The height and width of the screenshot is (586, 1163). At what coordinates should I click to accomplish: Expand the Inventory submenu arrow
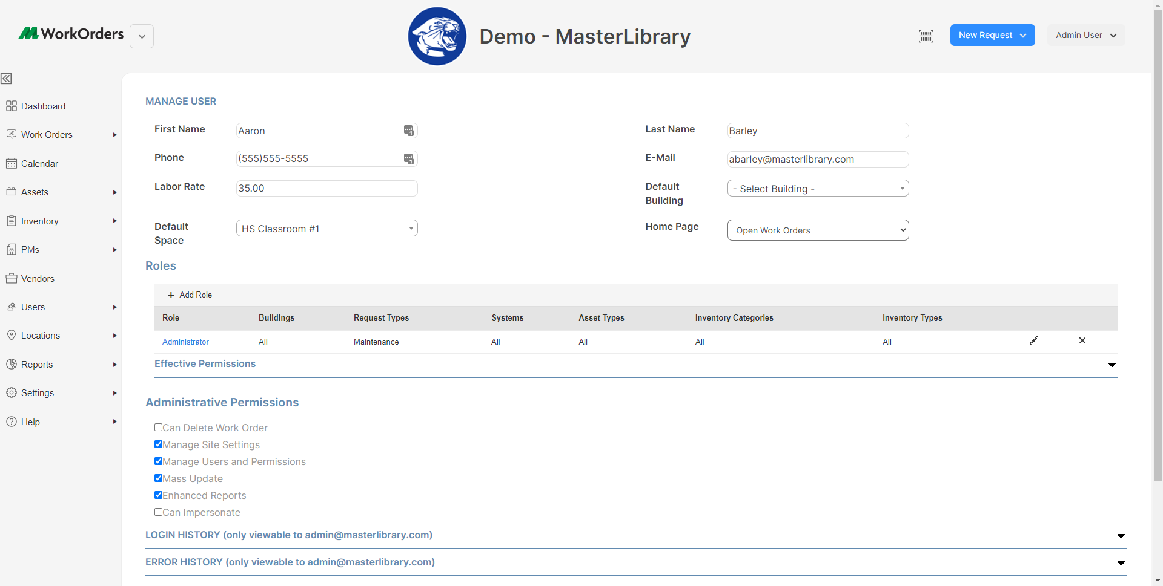(114, 221)
